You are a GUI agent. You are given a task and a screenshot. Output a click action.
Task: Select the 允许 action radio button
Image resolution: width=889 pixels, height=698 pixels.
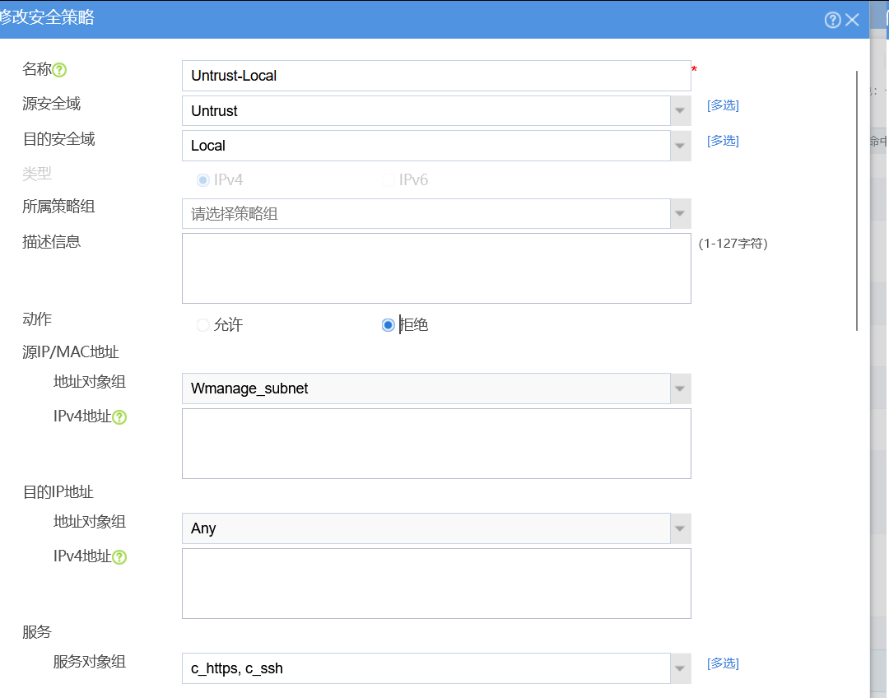coord(202,325)
